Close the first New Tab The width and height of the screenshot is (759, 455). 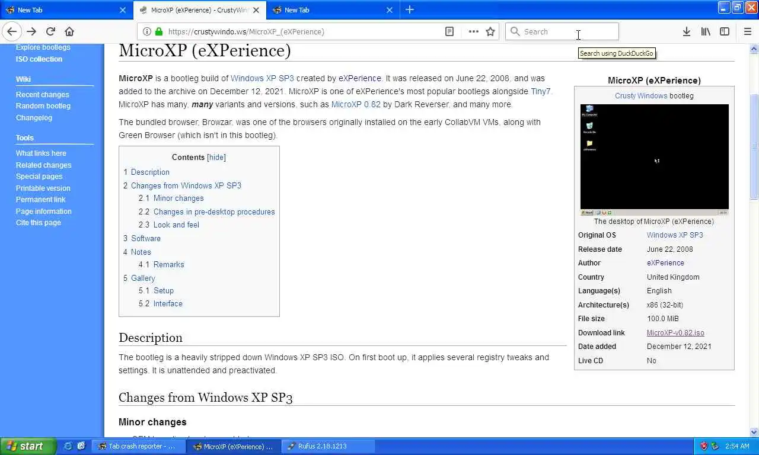click(123, 10)
